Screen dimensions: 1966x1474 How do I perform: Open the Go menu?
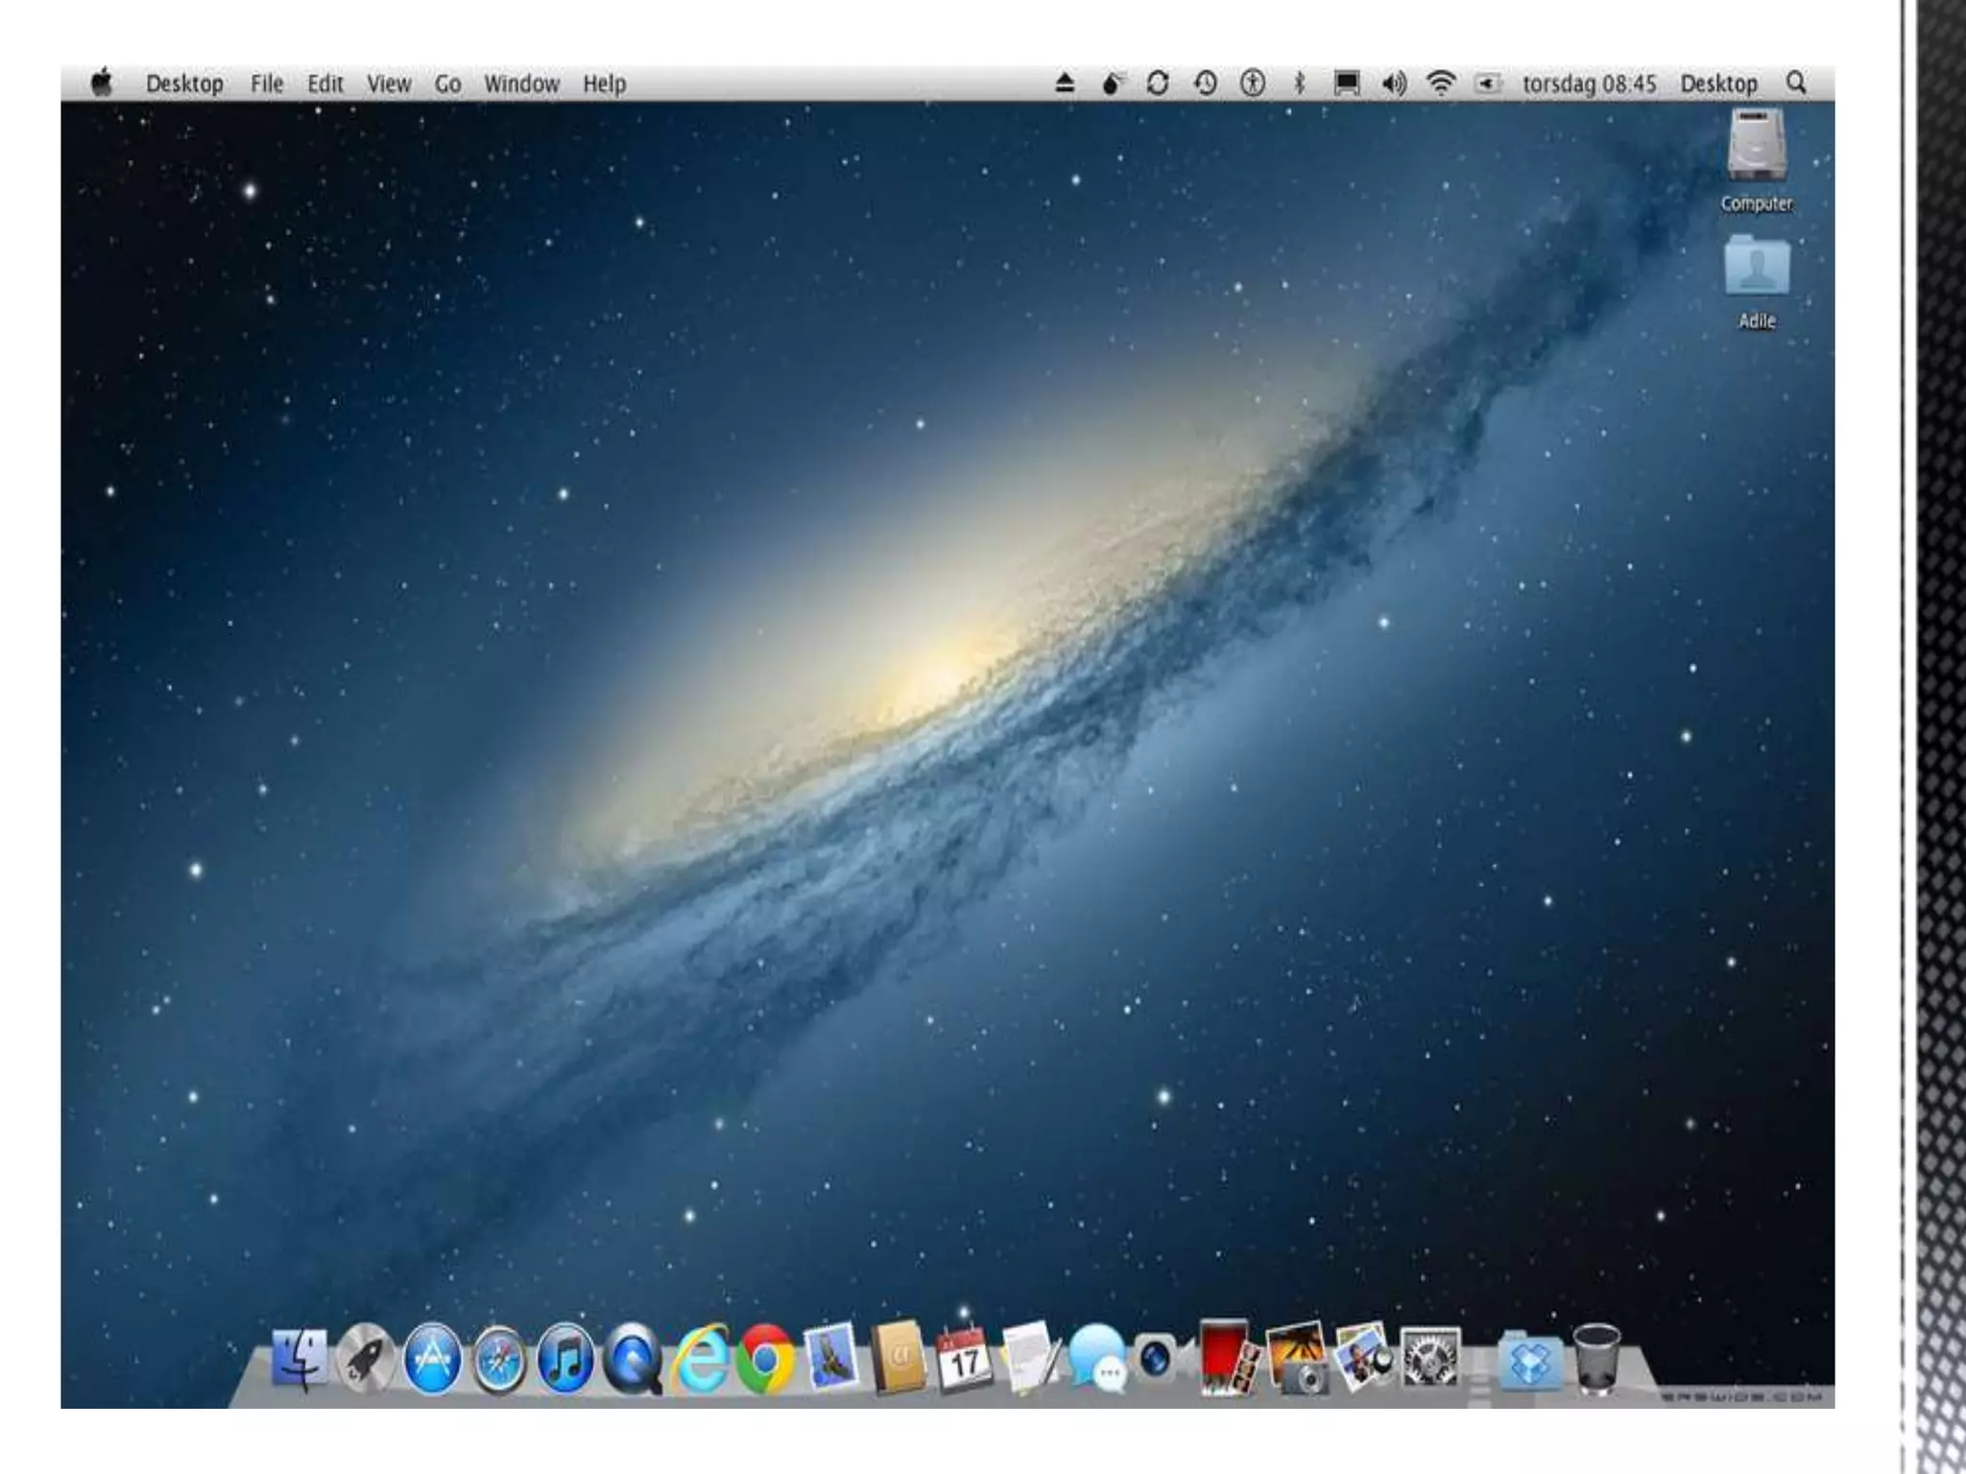(x=447, y=83)
